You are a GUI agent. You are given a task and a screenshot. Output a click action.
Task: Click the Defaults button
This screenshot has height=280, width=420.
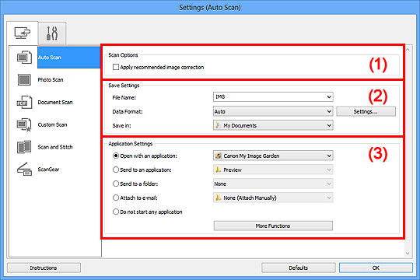tap(299, 268)
